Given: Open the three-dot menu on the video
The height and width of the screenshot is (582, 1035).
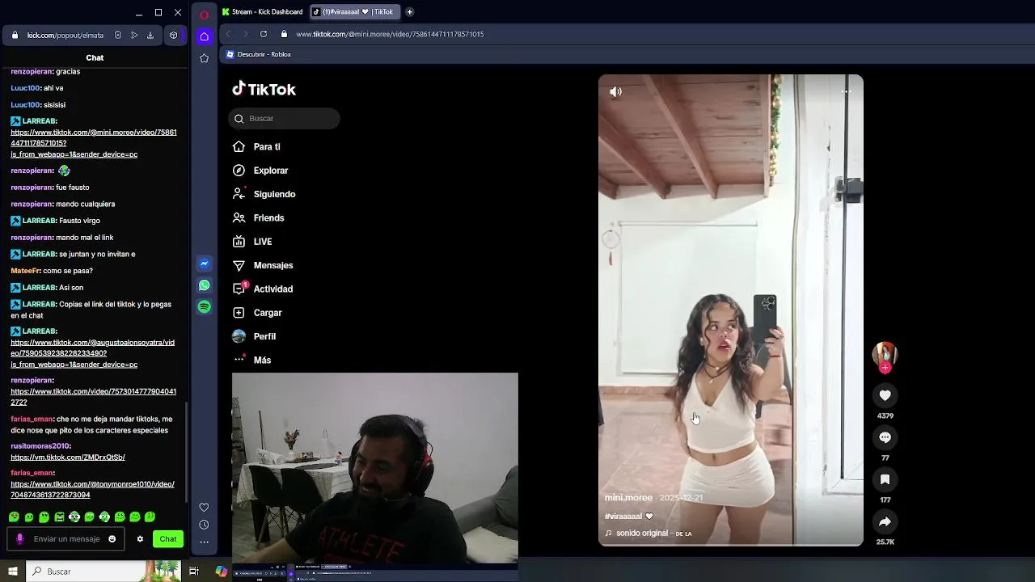Looking at the screenshot, I should point(846,91).
